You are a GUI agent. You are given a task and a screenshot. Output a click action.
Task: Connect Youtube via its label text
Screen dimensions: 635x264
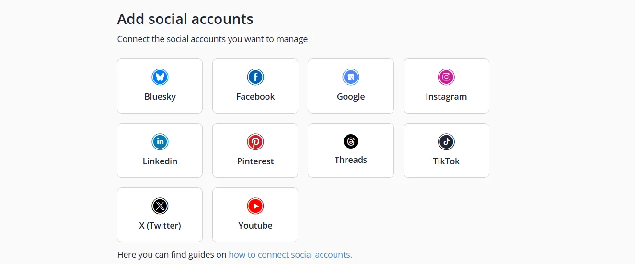click(255, 225)
